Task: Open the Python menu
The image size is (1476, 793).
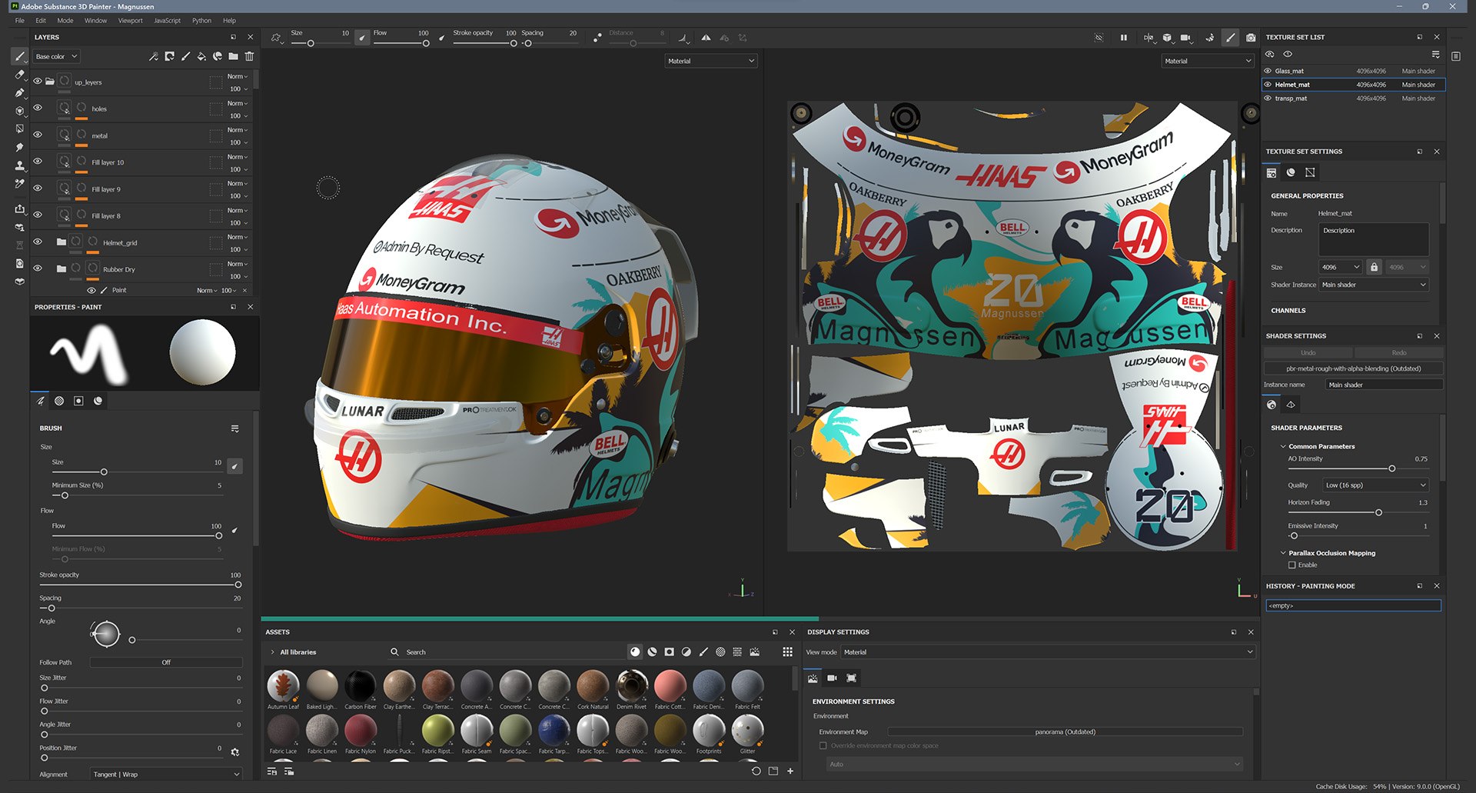Action: (x=201, y=21)
